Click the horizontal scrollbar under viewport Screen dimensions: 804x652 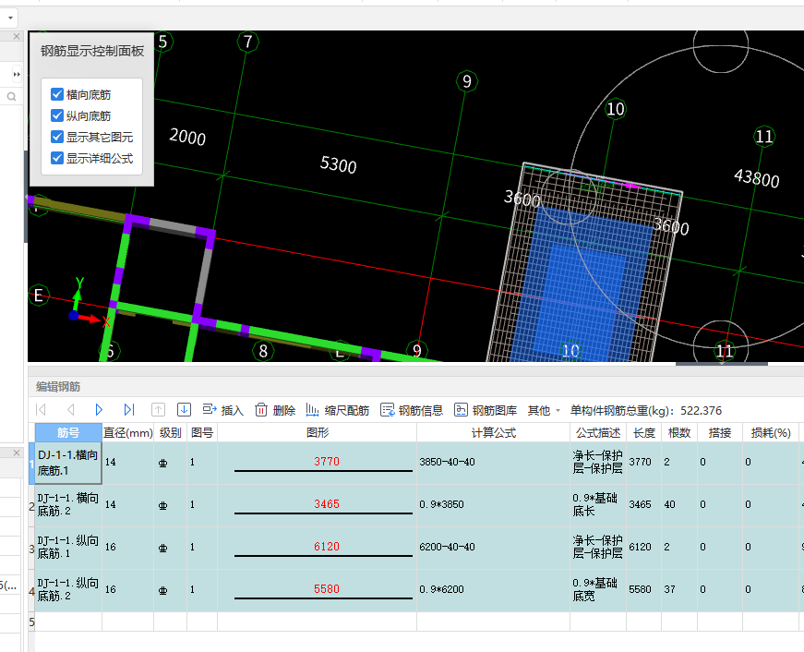click(722, 364)
